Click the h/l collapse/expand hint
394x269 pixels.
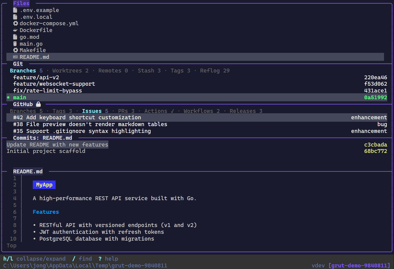pos(34,259)
